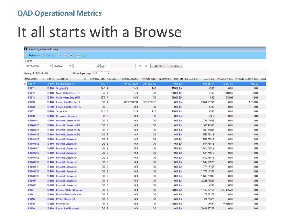Click the gray X remove-criteria icon
290x217 pixels.
pos(146,66)
